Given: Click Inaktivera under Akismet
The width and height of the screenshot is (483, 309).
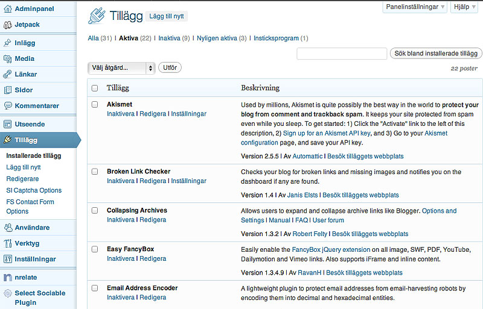Looking at the screenshot, I should click(x=121, y=114).
